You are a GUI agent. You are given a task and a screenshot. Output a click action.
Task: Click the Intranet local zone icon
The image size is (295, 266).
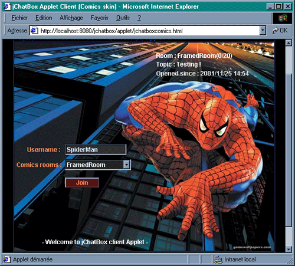click(x=218, y=260)
